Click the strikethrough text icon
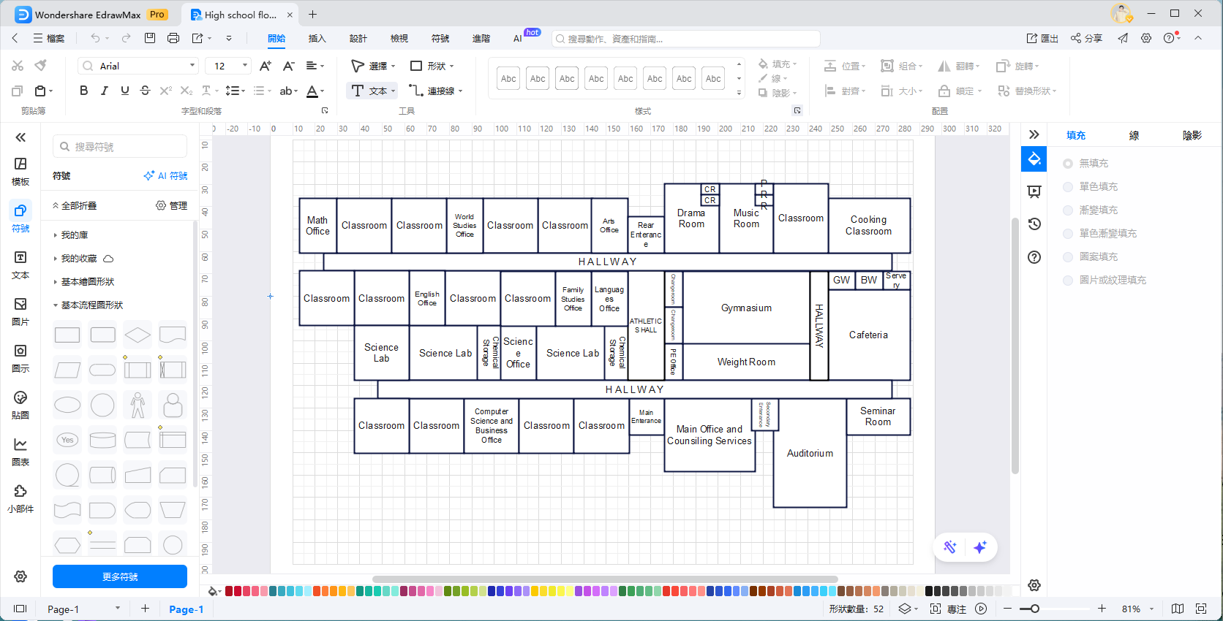This screenshot has width=1223, height=621. click(x=145, y=91)
